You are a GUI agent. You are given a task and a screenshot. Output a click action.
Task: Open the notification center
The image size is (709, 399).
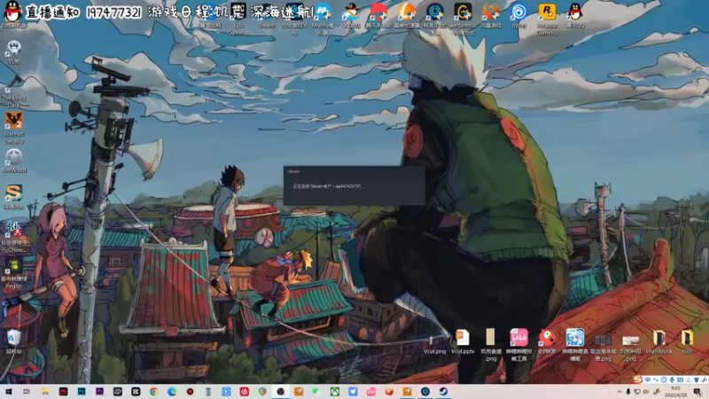(697, 392)
